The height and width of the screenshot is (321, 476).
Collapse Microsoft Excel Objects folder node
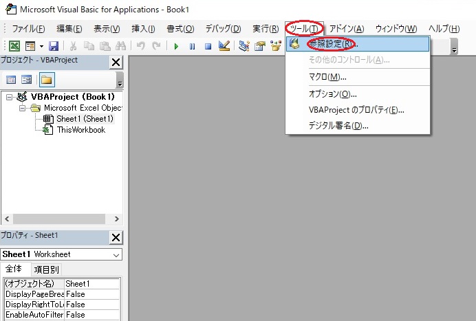coord(22,108)
